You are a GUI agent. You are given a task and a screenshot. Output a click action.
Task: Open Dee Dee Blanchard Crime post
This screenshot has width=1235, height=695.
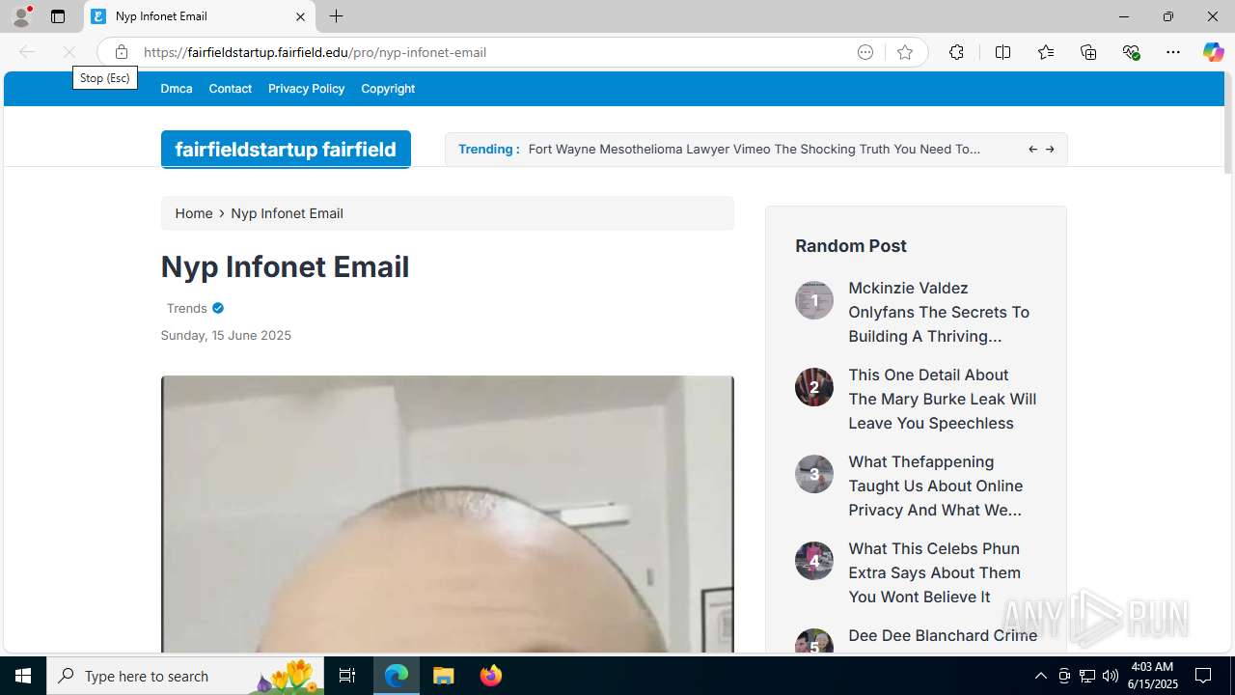point(943,635)
